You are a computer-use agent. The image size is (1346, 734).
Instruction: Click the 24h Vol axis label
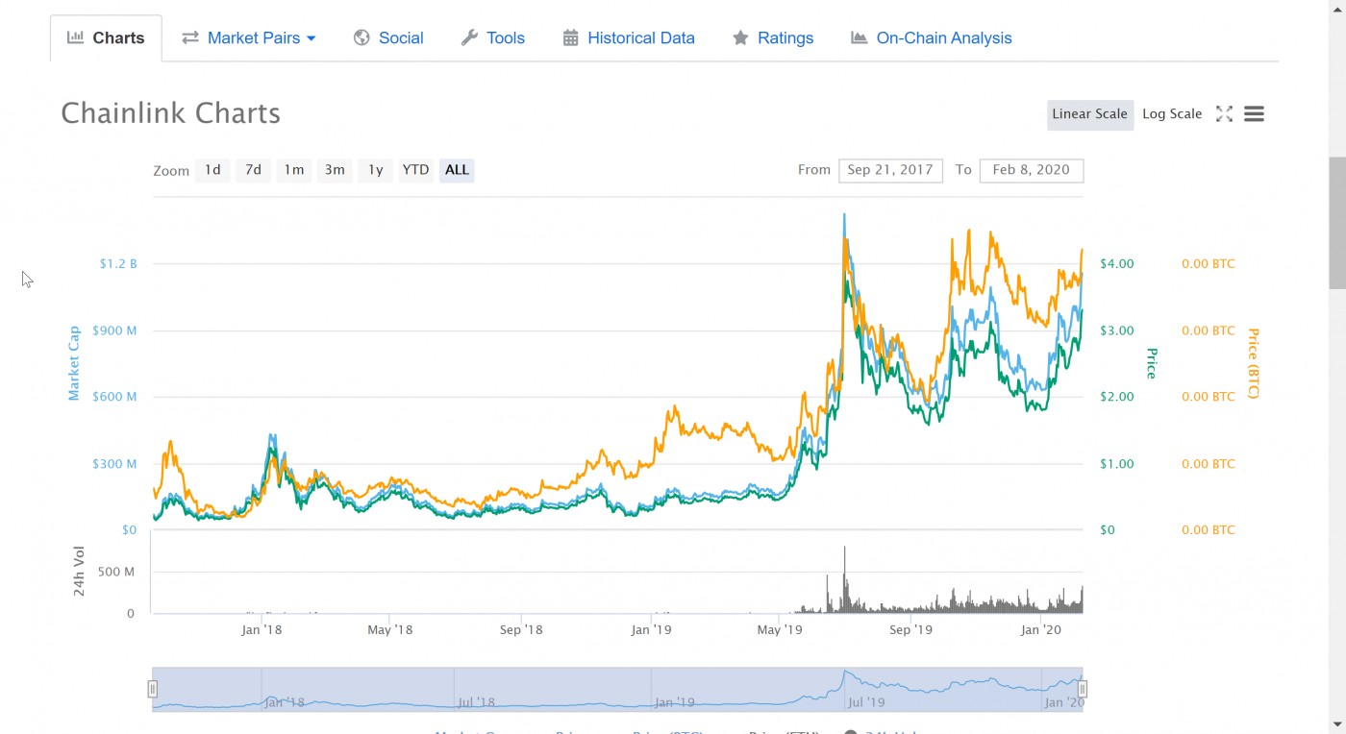click(80, 572)
